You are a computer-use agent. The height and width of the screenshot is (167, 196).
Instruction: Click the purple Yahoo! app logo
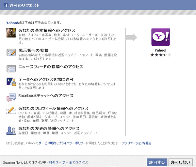pyautogui.click(x=160, y=37)
